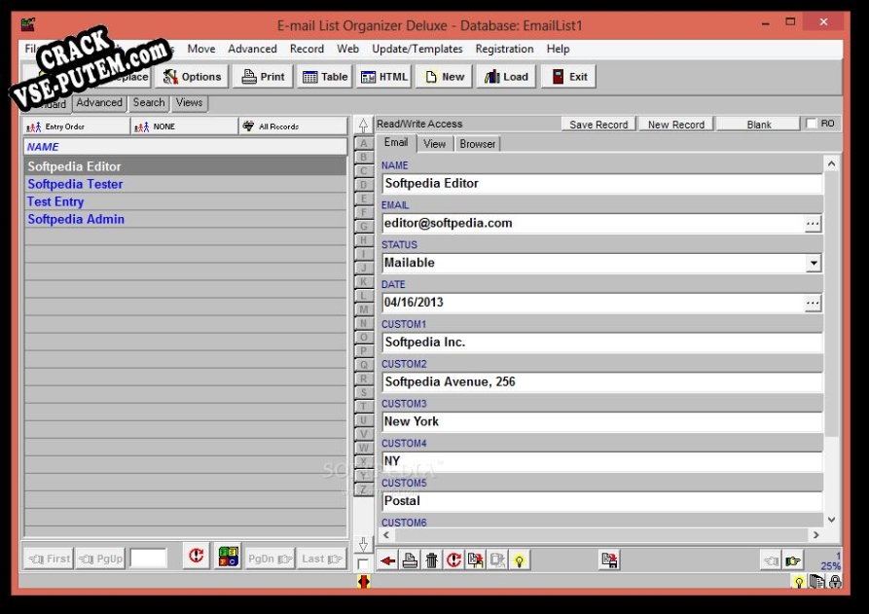The image size is (869, 614).
Task: Click the next record pointing hand icon
Action: pyautogui.click(x=793, y=560)
